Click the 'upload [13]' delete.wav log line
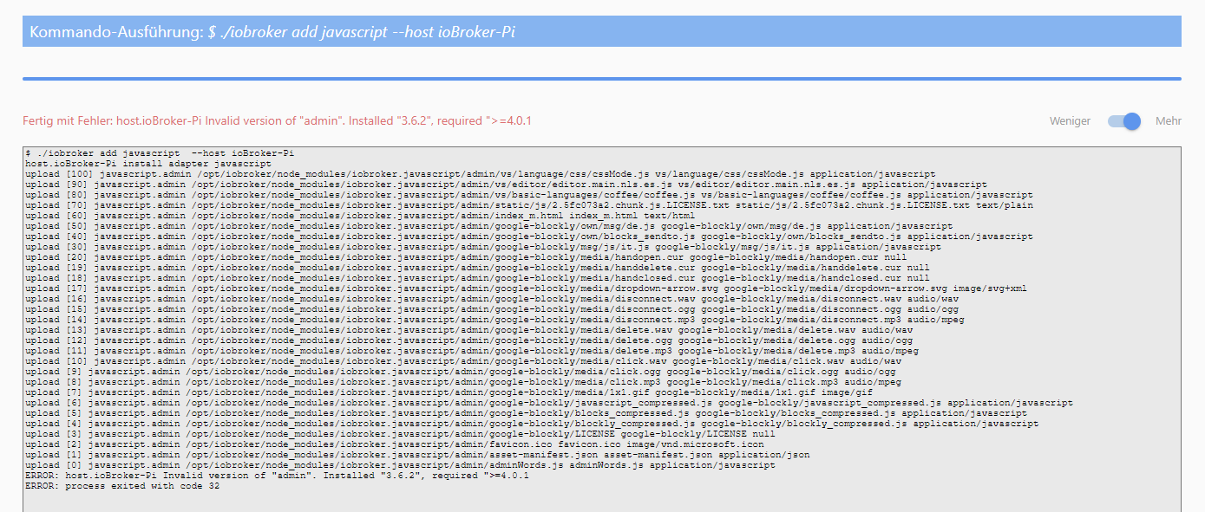1205x512 pixels. pyautogui.click(x=468, y=329)
